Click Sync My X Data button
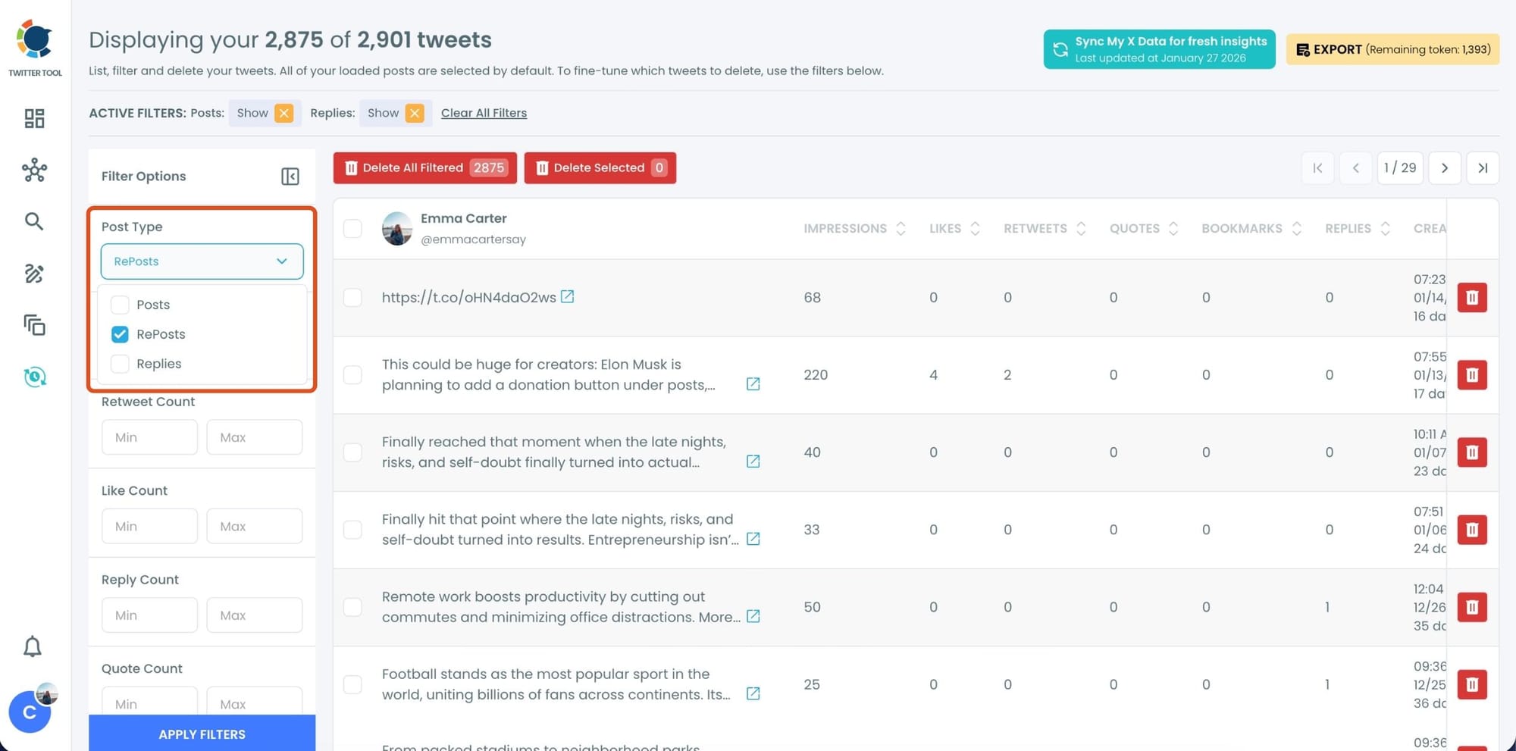 click(x=1158, y=49)
